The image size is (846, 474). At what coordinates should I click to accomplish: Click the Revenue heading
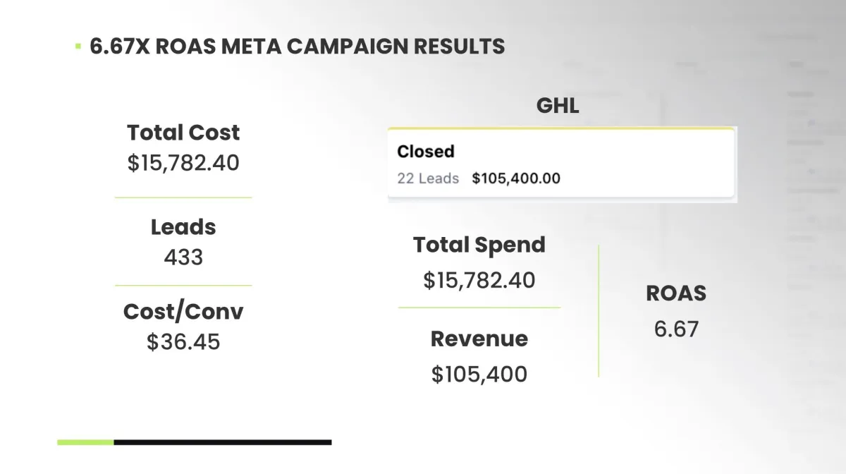tap(479, 339)
